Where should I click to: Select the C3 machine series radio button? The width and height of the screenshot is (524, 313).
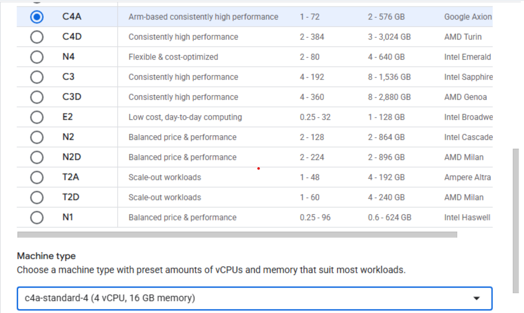[x=37, y=77]
